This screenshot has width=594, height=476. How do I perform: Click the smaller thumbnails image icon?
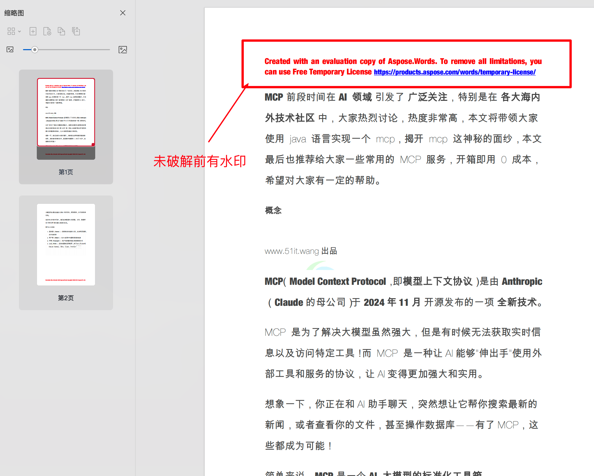coord(10,50)
